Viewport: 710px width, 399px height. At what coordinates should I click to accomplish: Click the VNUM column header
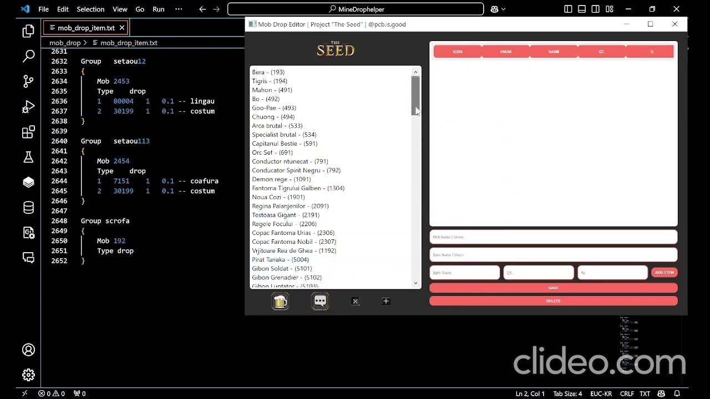coord(505,52)
